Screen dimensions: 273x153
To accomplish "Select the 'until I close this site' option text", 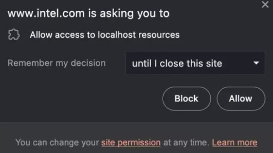I will (x=177, y=64).
